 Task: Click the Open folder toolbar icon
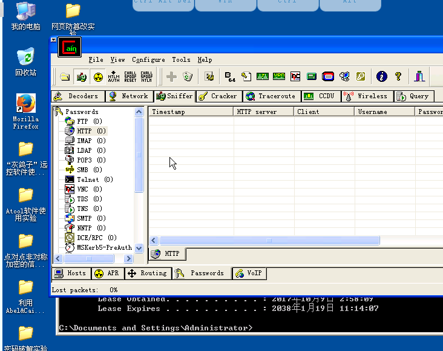[x=65, y=77]
